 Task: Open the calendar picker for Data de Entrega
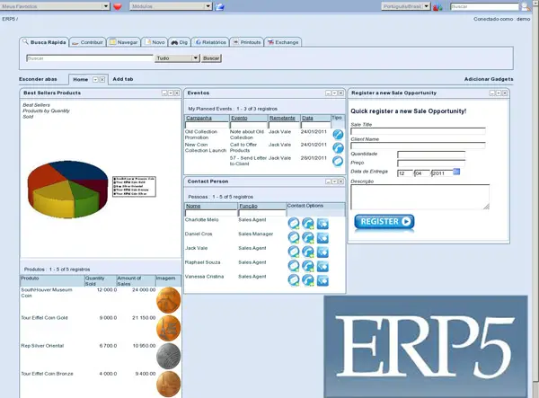pyautogui.click(x=456, y=172)
